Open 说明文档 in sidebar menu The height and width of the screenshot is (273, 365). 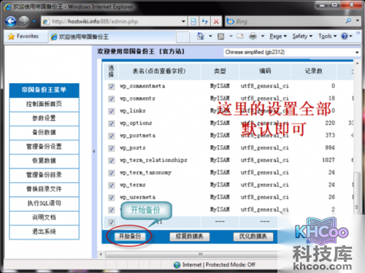pos(44,218)
